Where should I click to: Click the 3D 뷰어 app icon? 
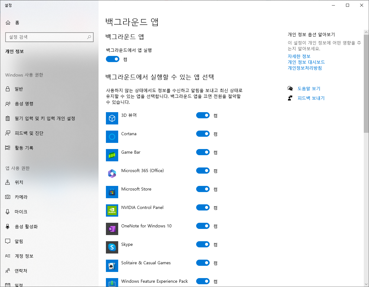pos(112,118)
